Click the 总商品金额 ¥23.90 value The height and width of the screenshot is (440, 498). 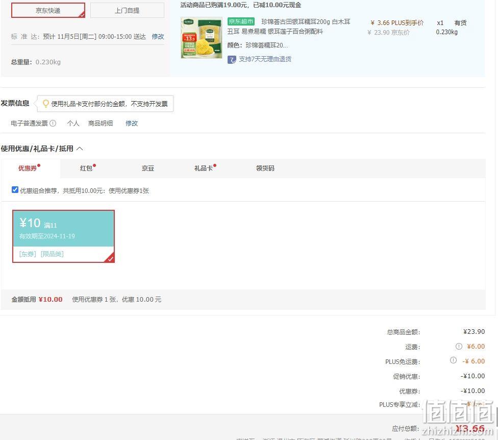pyautogui.click(x=474, y=332)
